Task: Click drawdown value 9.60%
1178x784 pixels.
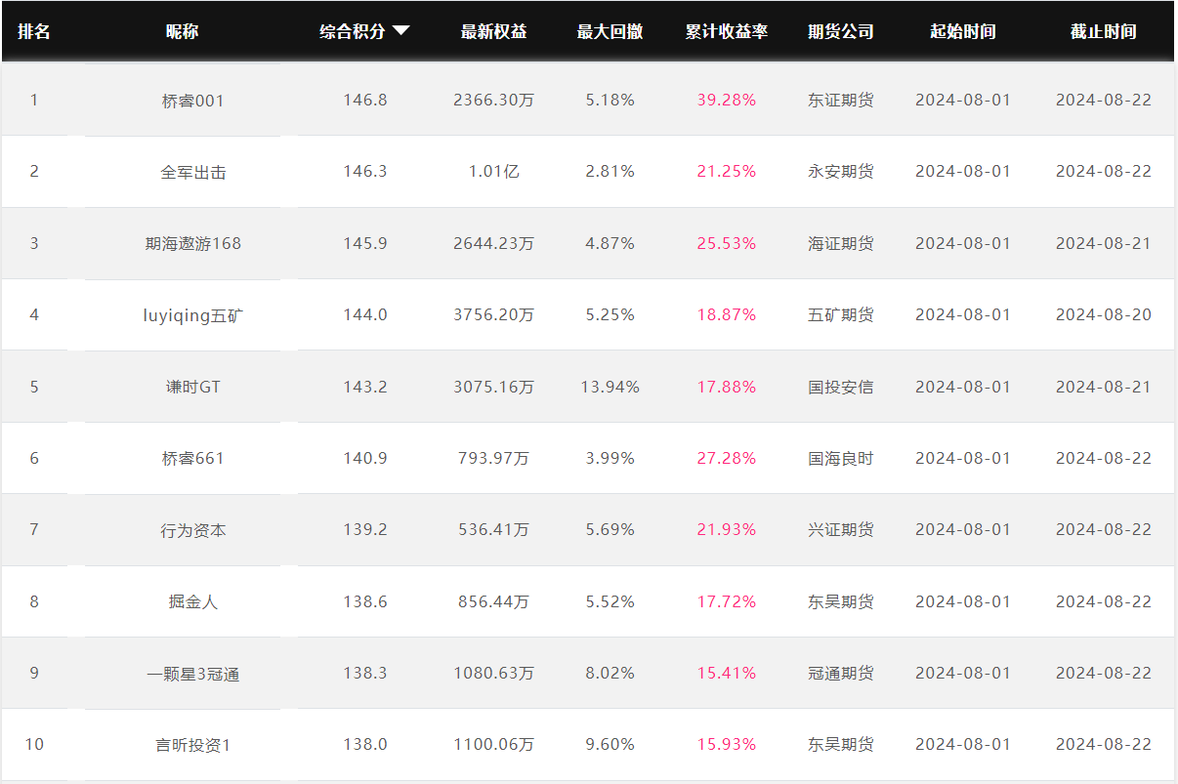Action: [x=610, y=744]
